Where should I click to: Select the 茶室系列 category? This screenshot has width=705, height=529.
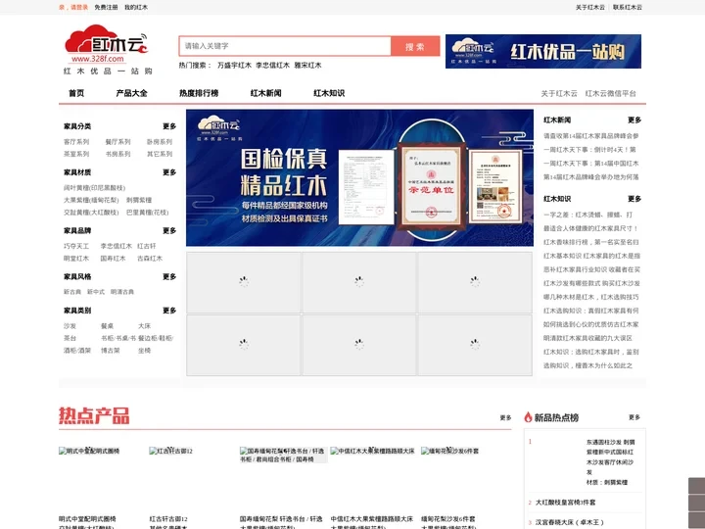[76, 154]
